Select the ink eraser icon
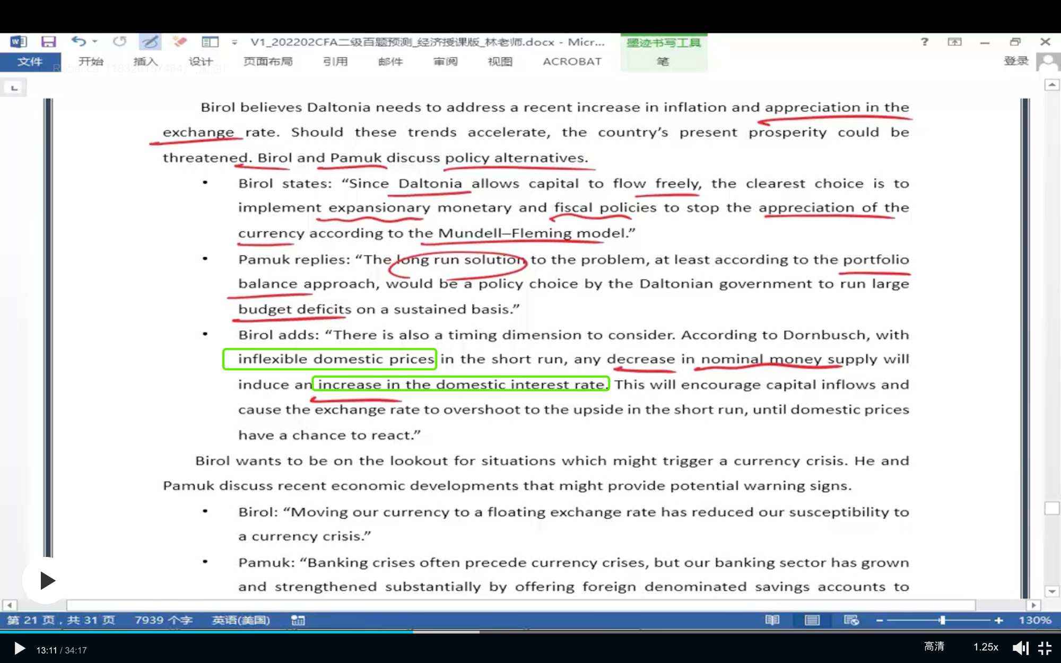This screenshot has height=663, width=1061. point(180,41)
